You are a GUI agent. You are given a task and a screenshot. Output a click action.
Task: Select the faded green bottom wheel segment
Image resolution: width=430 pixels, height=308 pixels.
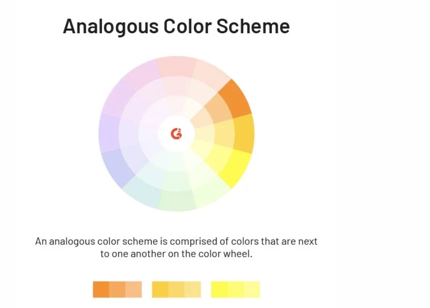176,201
